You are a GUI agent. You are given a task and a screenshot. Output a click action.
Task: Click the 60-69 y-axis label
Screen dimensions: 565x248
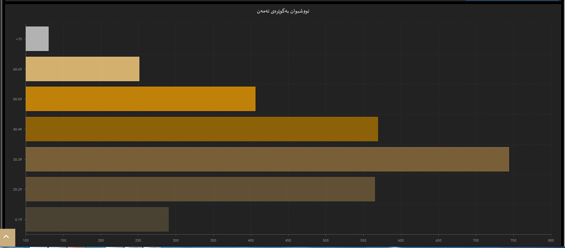pyautogui.click(x=17, y=69)
